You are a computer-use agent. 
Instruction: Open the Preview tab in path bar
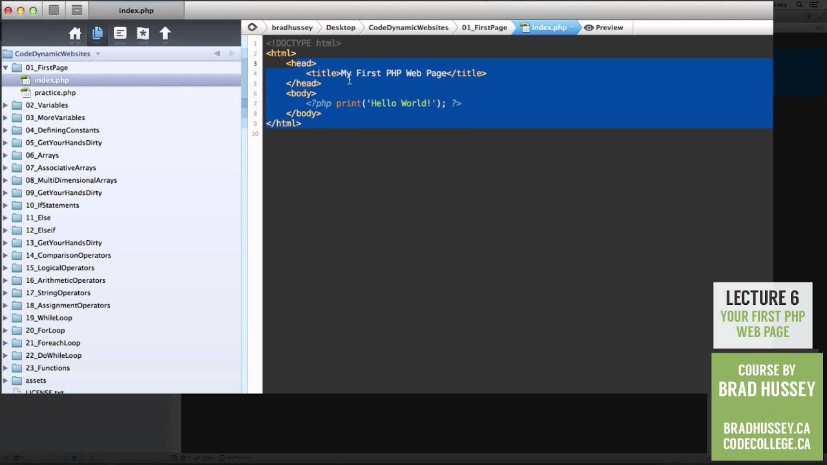[604, 28]
